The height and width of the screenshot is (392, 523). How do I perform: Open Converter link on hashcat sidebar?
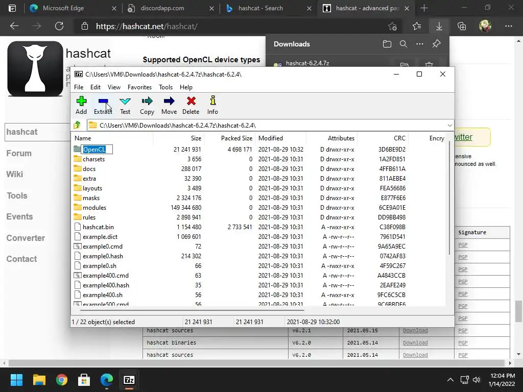click(26, 238)
